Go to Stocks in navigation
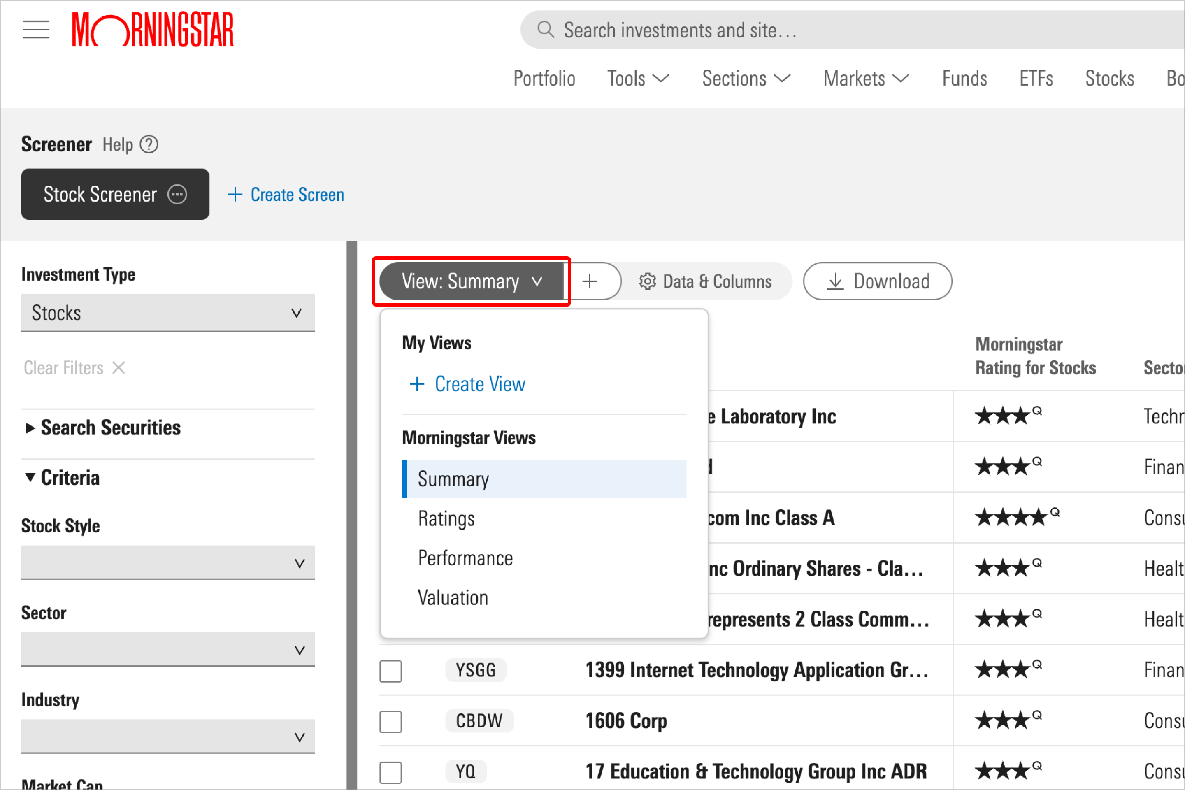The image size is (1185, 790). click(1109, 79)
